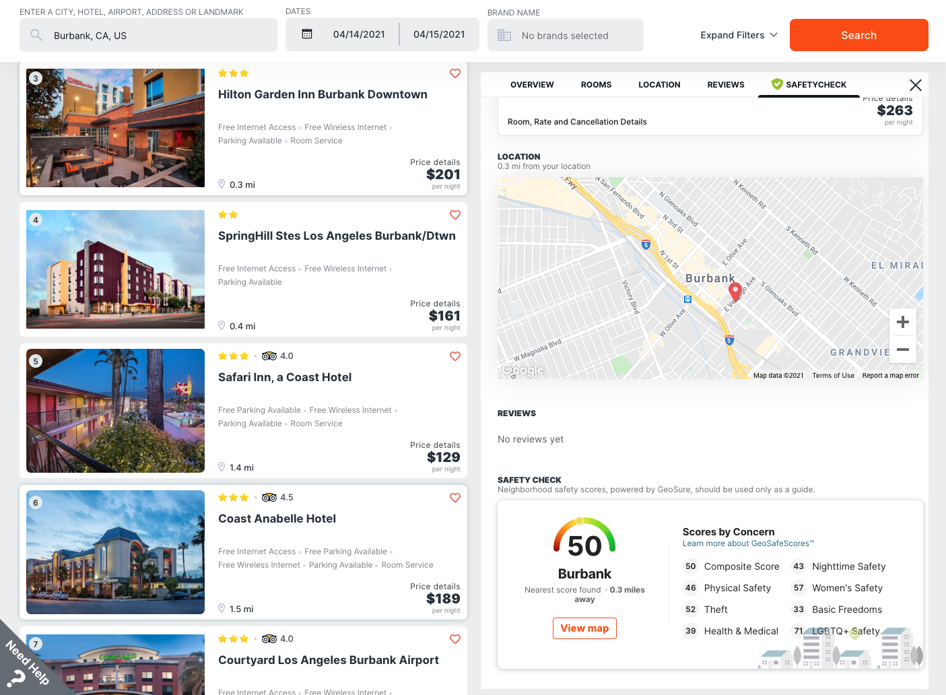The width and height of the screenshot is (946, 695).
Task: Click the magnifier icon in the location search field
Action: tap(36, 34)
